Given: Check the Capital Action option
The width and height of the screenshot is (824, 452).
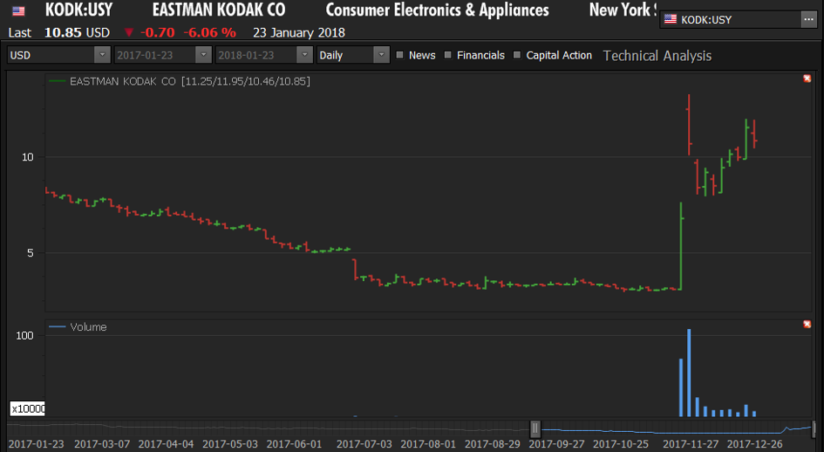Looking at the screenshot, I should 517,55.
